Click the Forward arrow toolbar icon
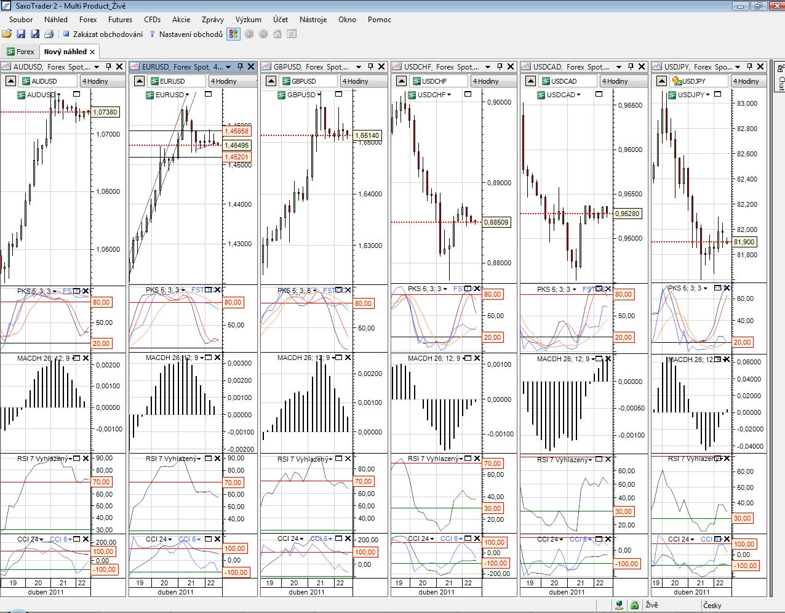Viewport: 785px width, 613px height. click(263, 34)
